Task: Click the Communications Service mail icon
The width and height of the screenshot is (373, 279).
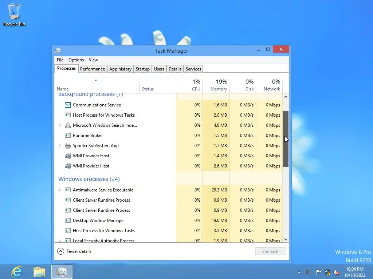Action: point(68,105)
